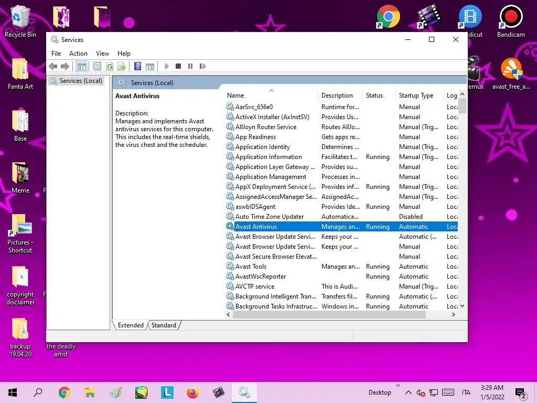Select the Application Management service
The height and width of the screenshot is (403, 537).
341,177
